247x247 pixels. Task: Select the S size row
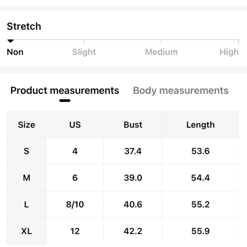pos(123,151)
